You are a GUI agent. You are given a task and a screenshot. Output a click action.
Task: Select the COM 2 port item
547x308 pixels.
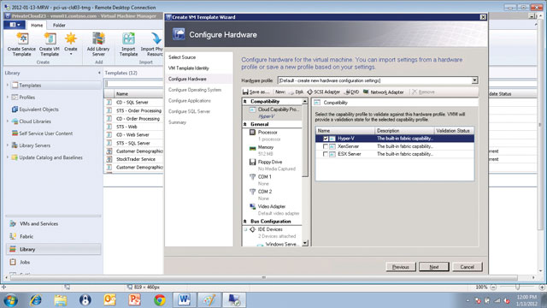(x=261, y=192)
